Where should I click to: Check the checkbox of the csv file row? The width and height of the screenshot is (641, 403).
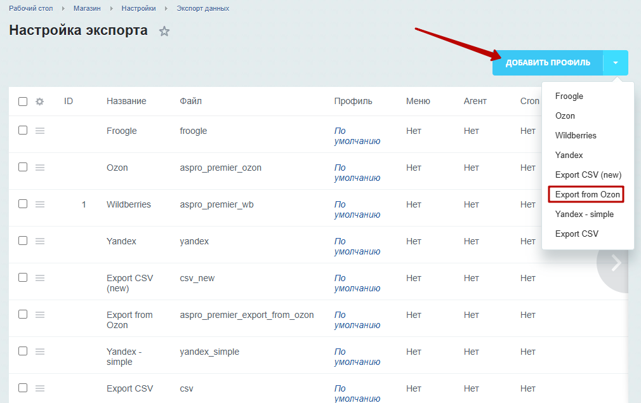[x=23, y=388]
